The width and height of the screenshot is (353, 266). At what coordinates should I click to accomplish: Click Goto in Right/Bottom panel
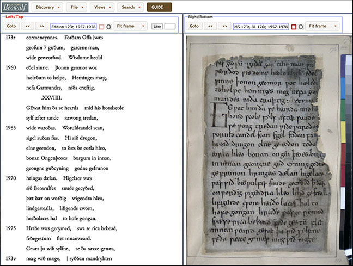(x=194, y=26)
